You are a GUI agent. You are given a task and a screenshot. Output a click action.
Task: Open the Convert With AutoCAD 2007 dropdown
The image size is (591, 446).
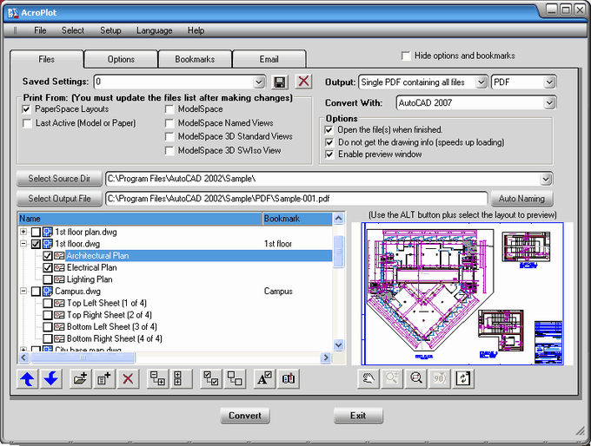(549, 102)
